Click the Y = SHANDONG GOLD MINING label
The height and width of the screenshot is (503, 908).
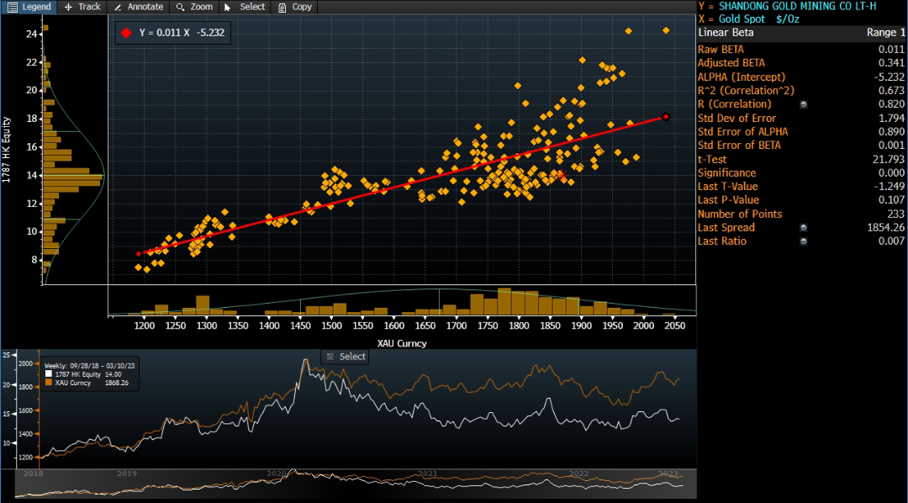788,7
